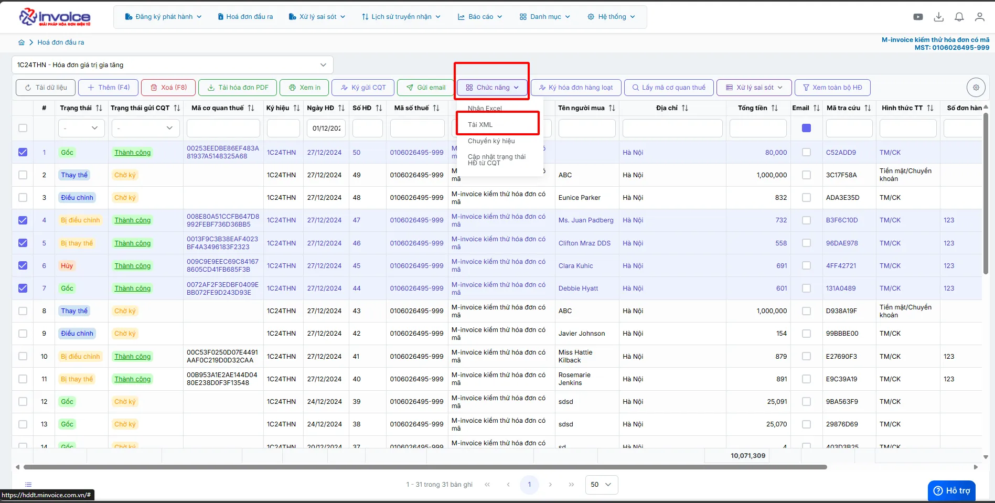Expand the 1C24THN invoice type dropdown
995x503 pixels.
tap(172, 65)
